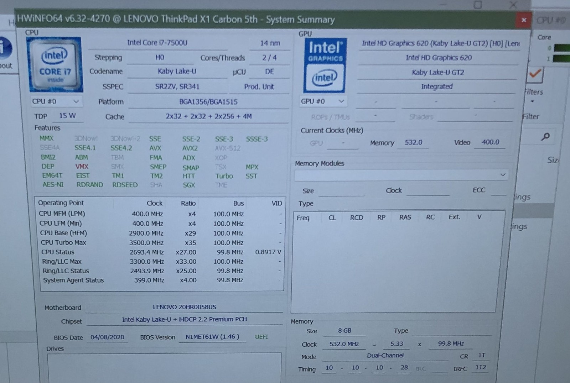Click the Freq column header in memory table
The image size is (570, 383).
[x=303, y=218]
